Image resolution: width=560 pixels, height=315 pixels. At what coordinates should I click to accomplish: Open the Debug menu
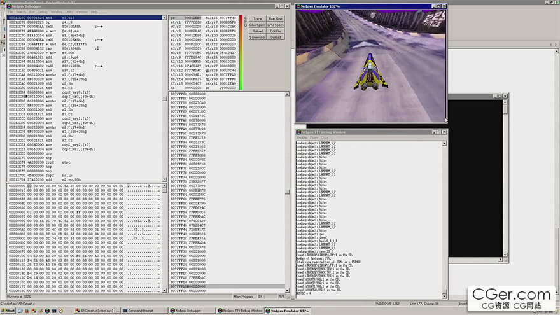[x=42, y=11]
